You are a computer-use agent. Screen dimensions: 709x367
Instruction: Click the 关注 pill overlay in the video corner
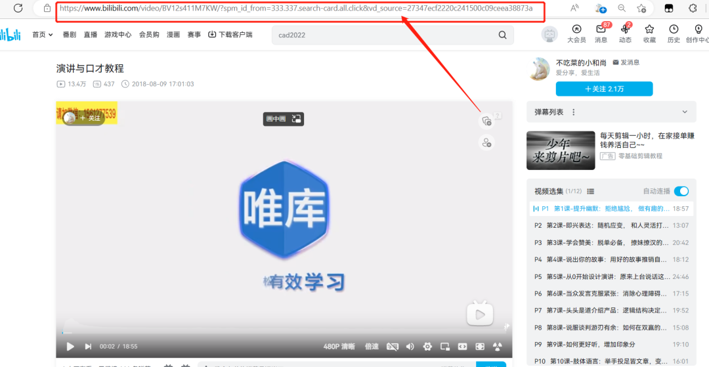click(x=84, y=118)
